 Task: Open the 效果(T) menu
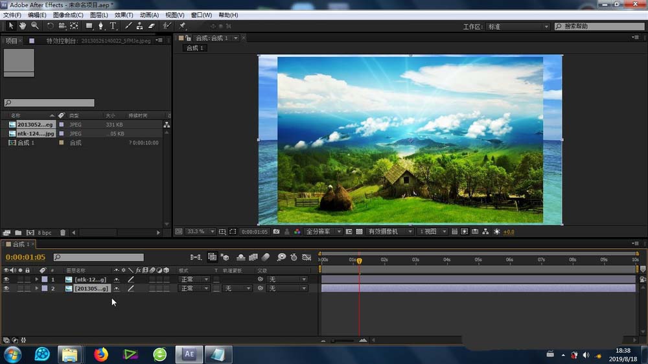point(124,14)
